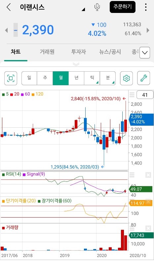Go back with the left chevron arrow
Screen dimensions: 154x261
pos(9,7)
